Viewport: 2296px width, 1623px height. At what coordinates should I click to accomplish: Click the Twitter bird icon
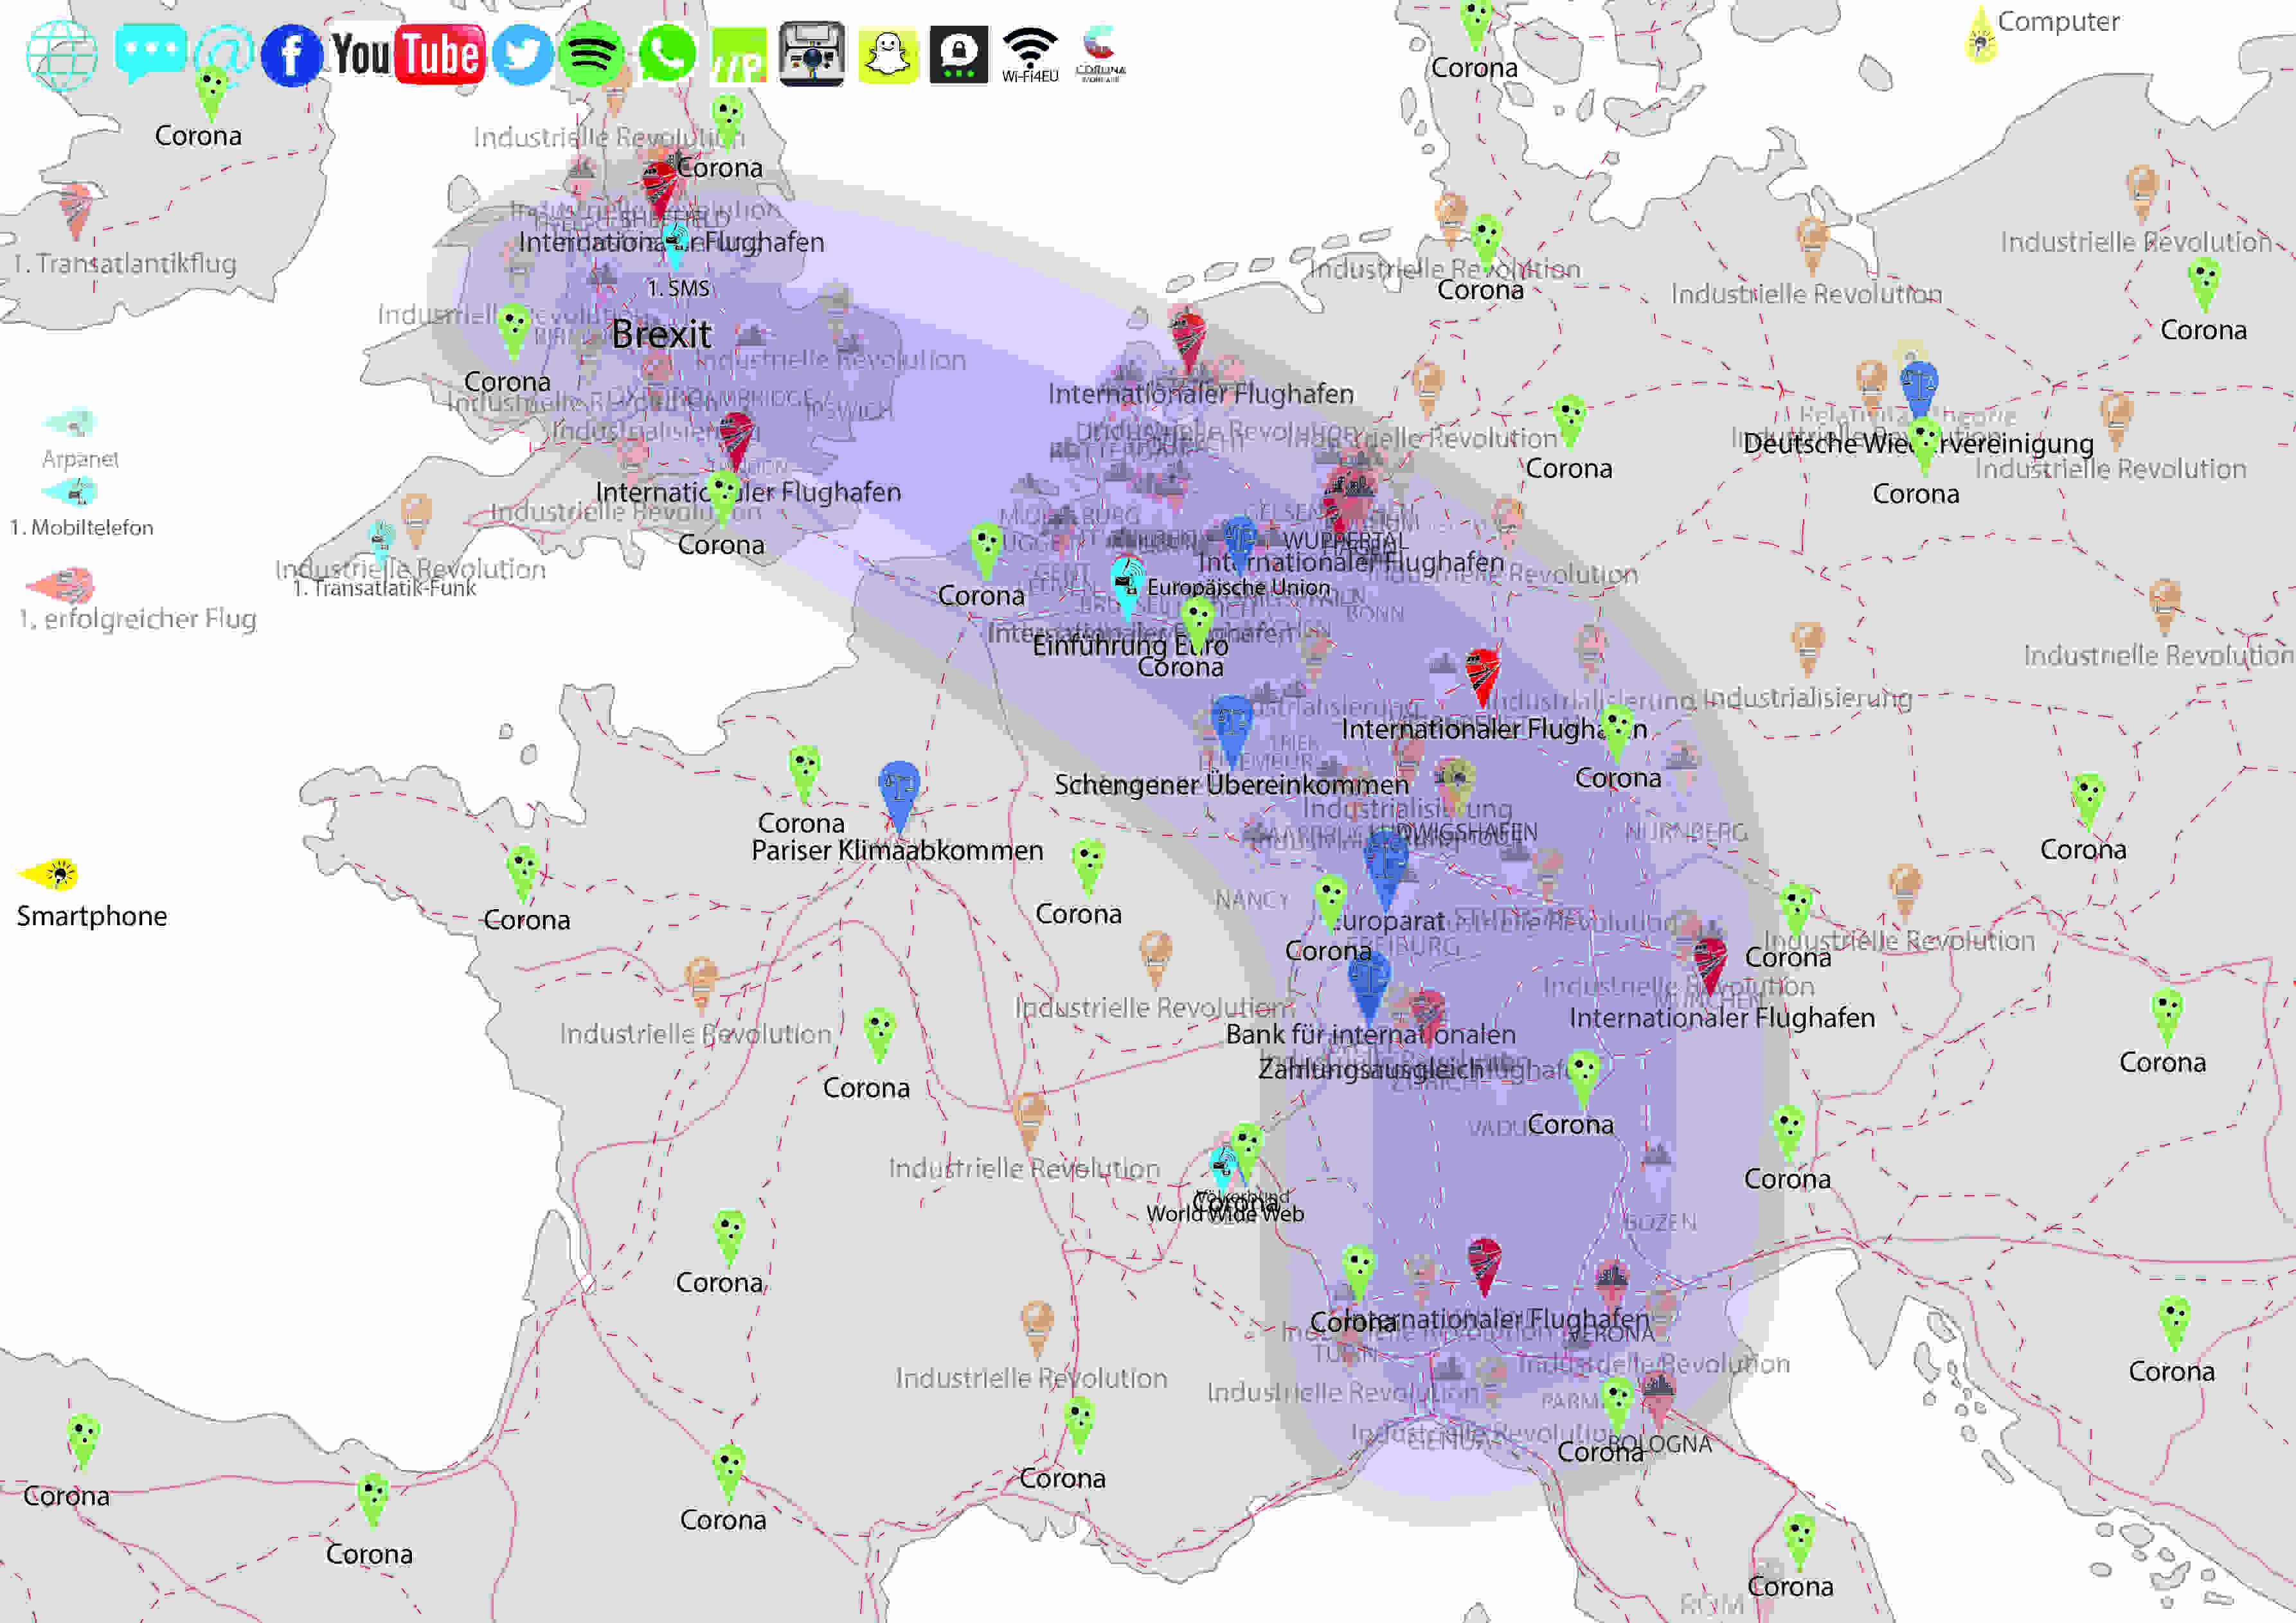[522, 54]
